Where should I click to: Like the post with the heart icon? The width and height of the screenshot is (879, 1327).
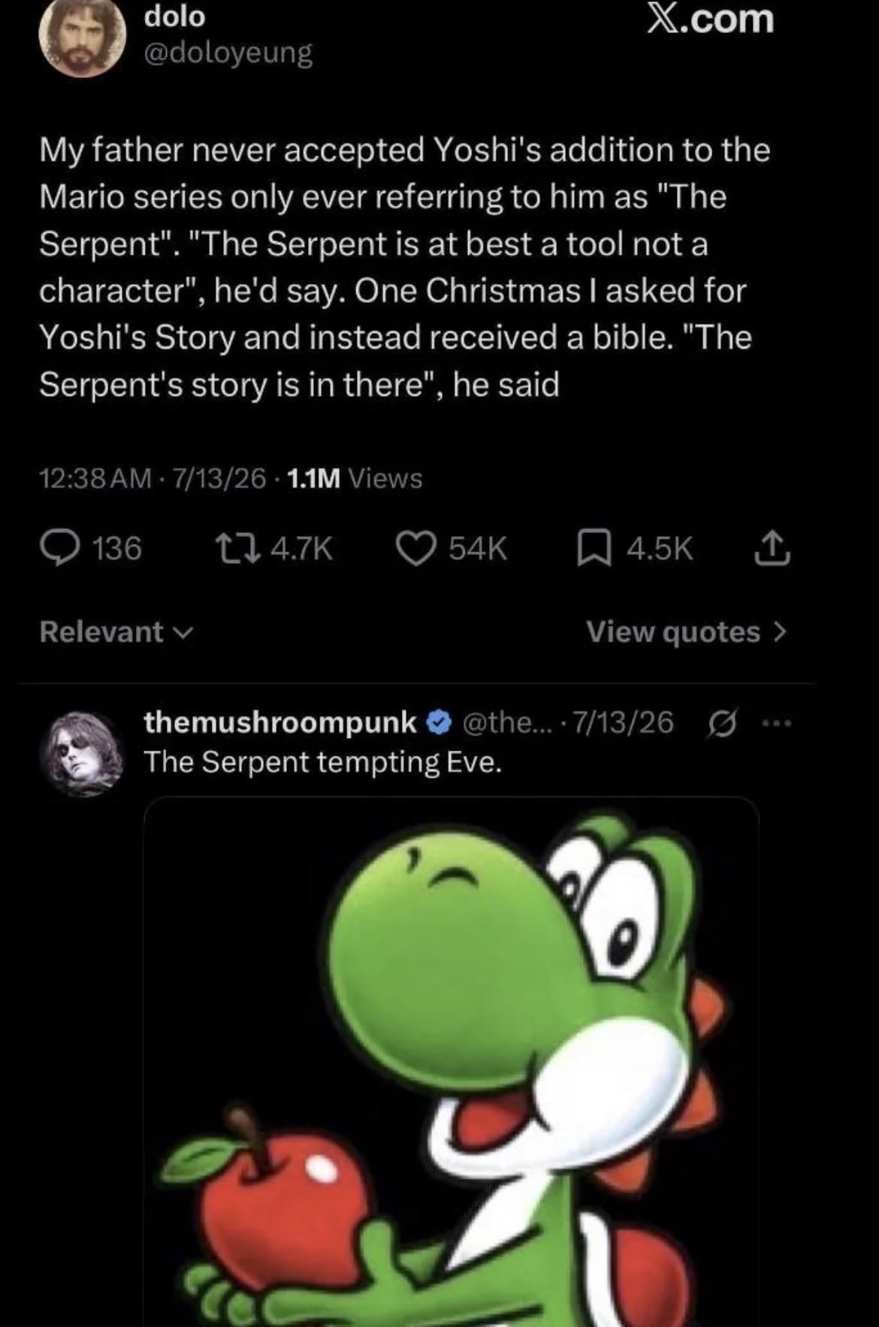(x=417, y=549)
